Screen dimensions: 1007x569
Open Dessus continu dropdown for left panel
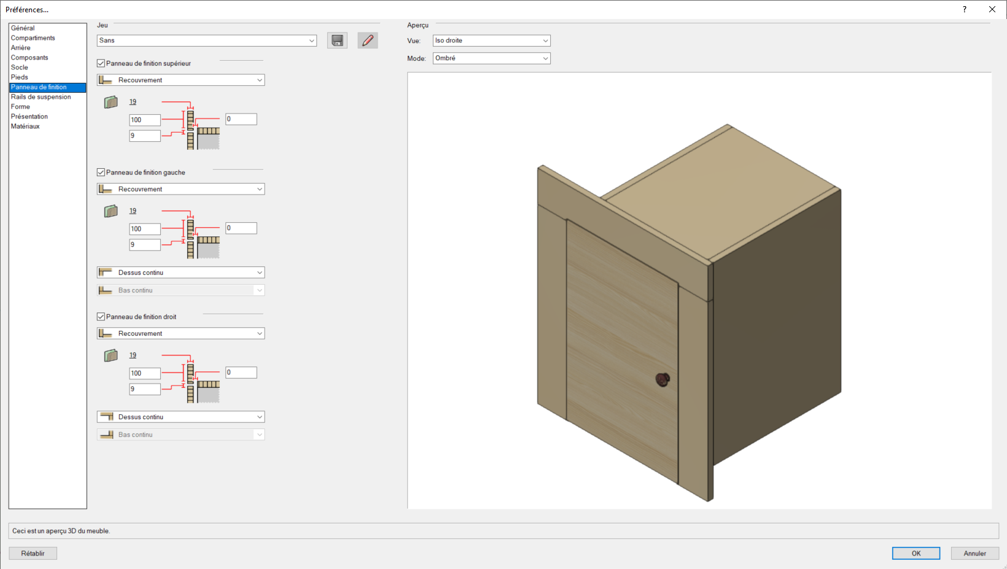181,273
